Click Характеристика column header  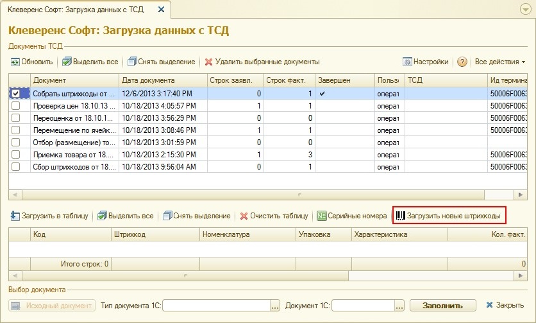[x=399, y=234]
